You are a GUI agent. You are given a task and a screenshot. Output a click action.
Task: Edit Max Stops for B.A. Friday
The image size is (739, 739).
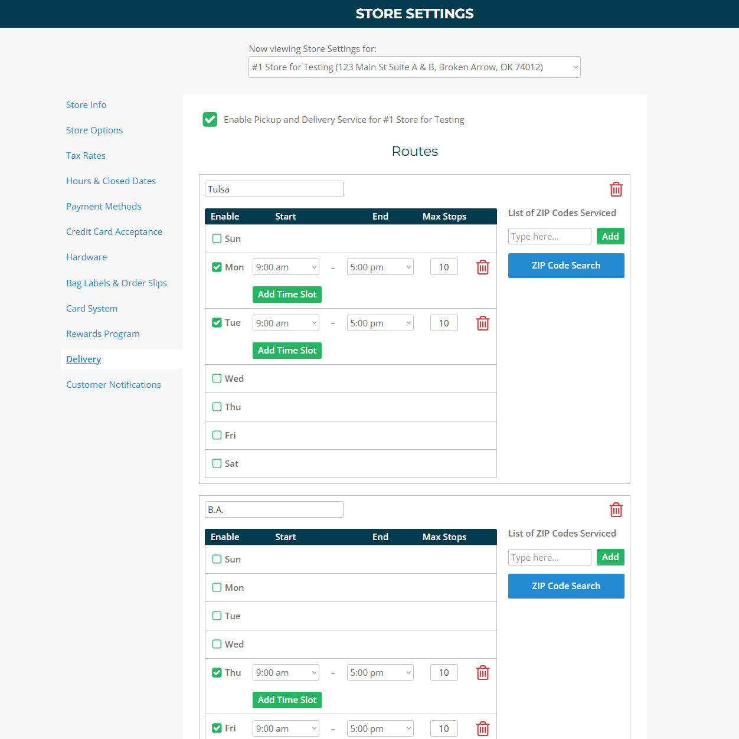[444, 728]
